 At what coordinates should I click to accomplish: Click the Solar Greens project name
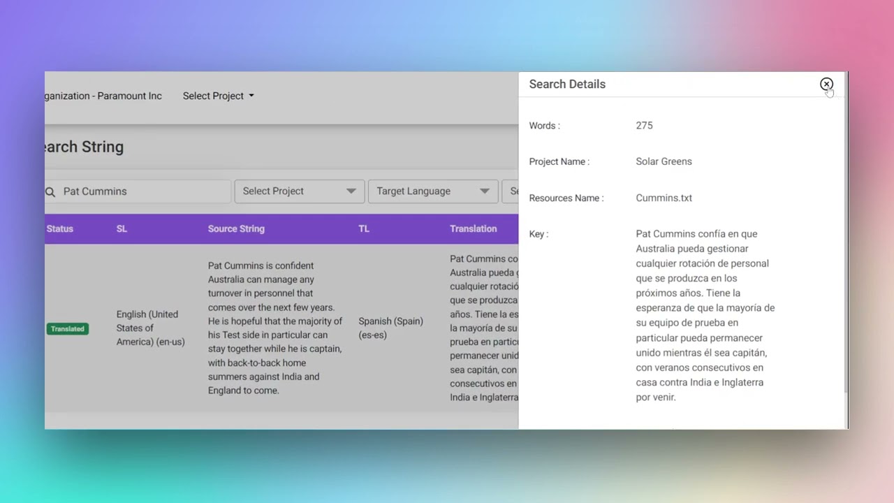pyautogui.click(x=664, y=161)
